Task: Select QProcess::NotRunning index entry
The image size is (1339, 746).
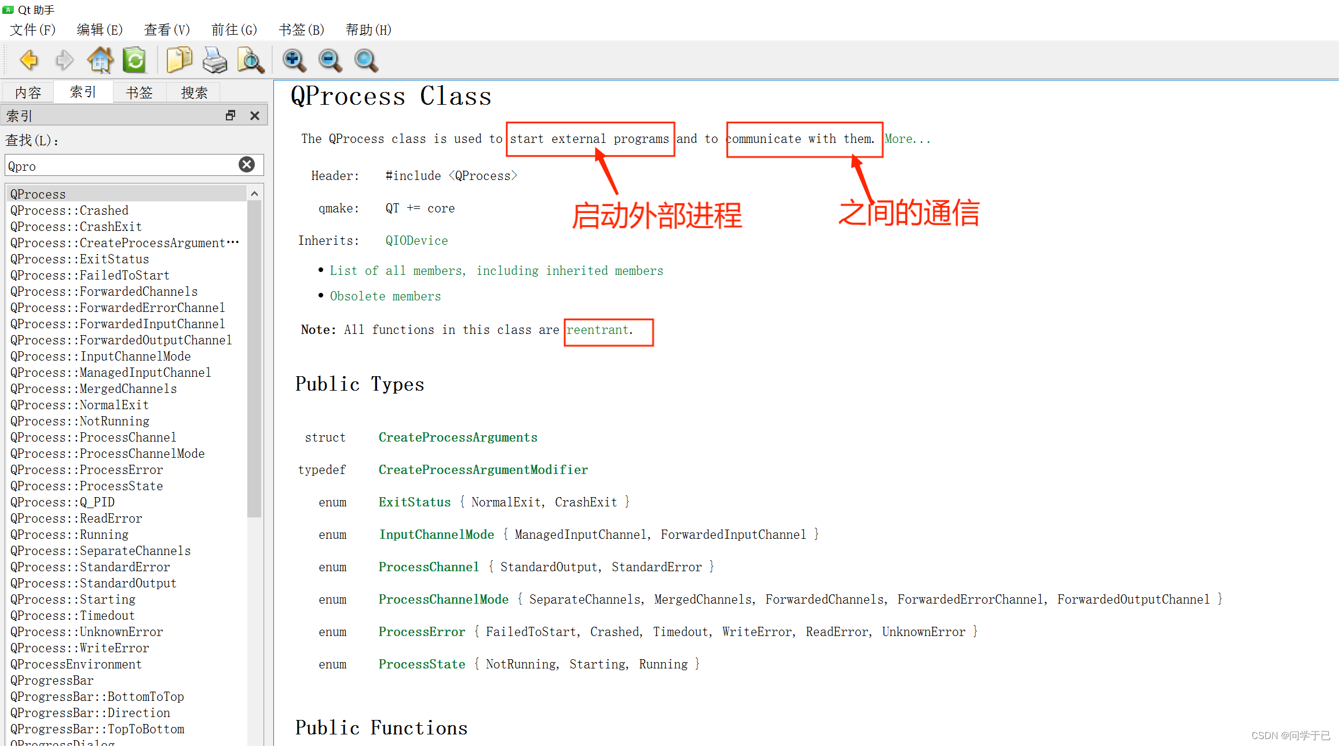Action: click(127, 421)
